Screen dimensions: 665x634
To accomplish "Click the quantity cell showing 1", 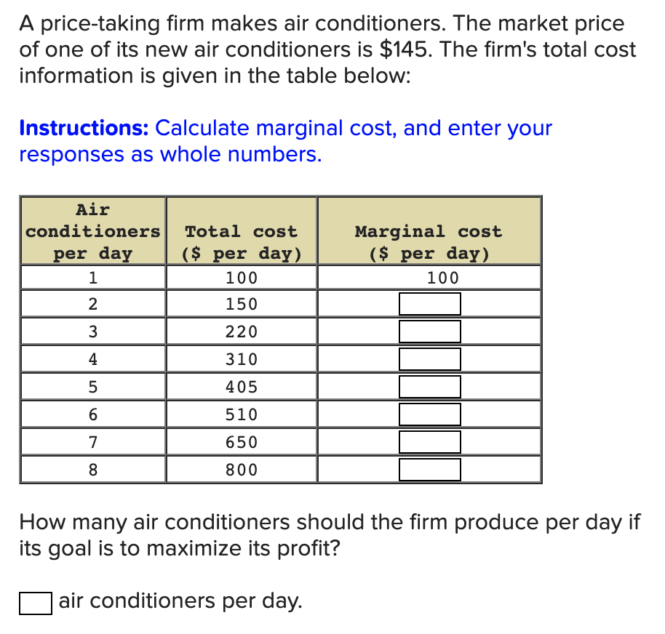I will [x=92, y=277].
